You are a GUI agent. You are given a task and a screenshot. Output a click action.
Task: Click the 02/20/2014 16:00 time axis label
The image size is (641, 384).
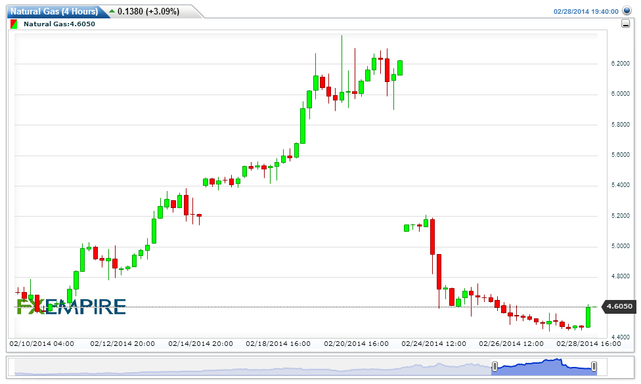coord(357,343)
